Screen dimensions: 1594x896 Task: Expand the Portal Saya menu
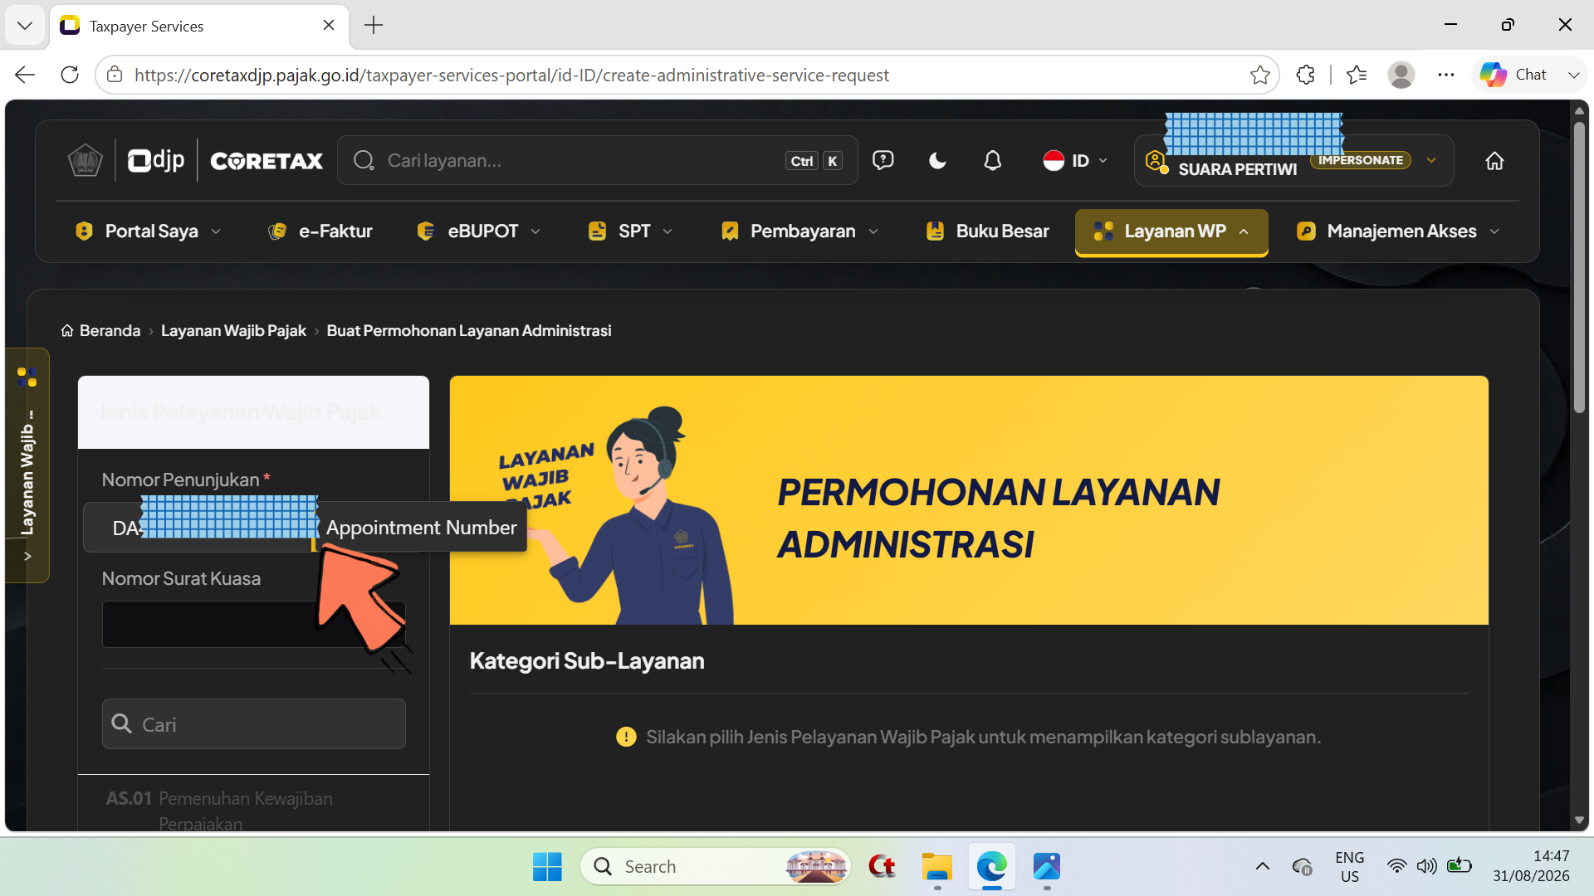tap(148, 231)
